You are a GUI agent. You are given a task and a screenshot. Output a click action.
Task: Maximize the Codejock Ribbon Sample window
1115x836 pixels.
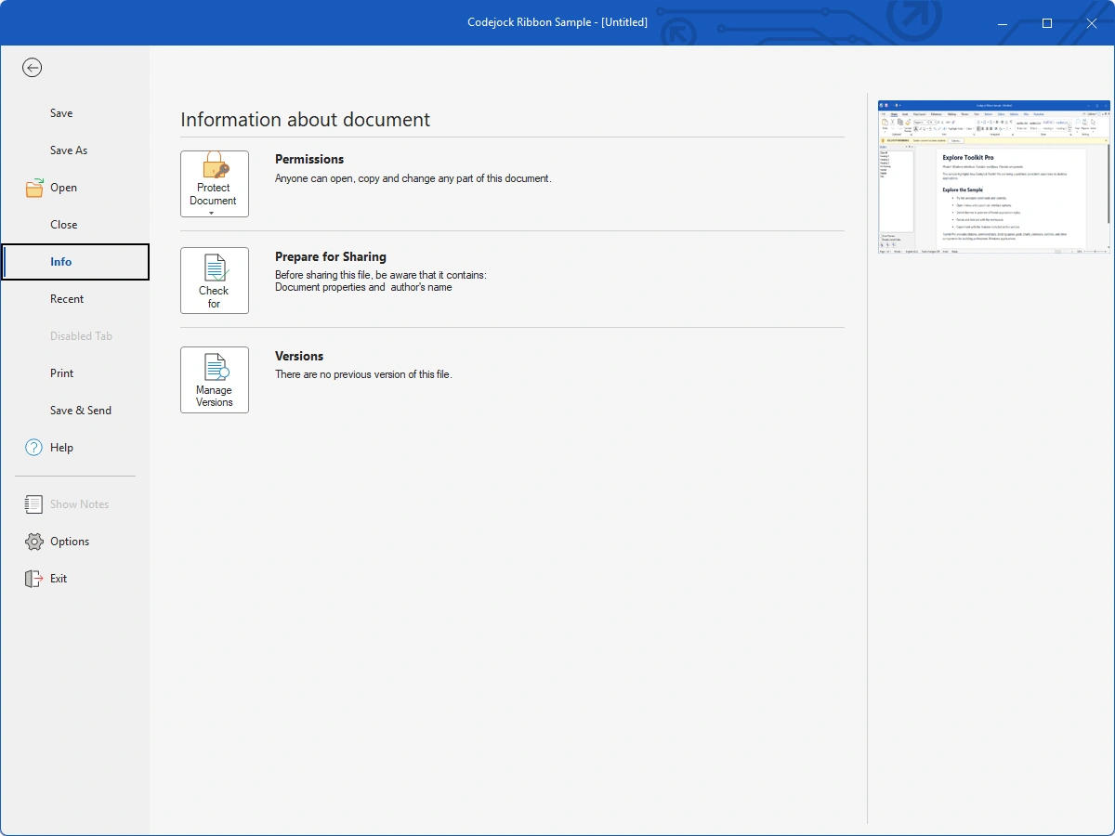pos(1047,23)
